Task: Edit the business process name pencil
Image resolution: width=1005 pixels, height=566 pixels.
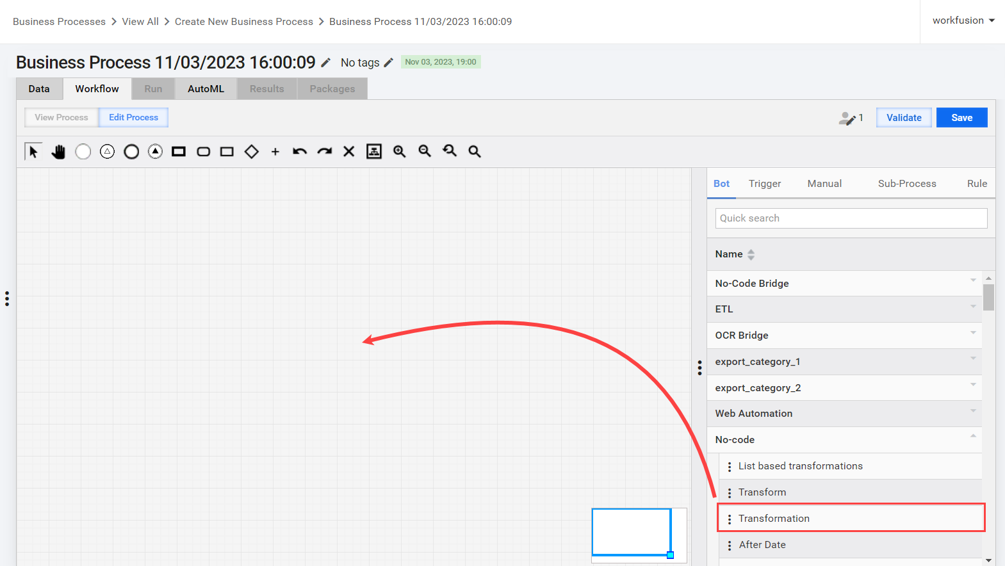Action: click(326, 62)
